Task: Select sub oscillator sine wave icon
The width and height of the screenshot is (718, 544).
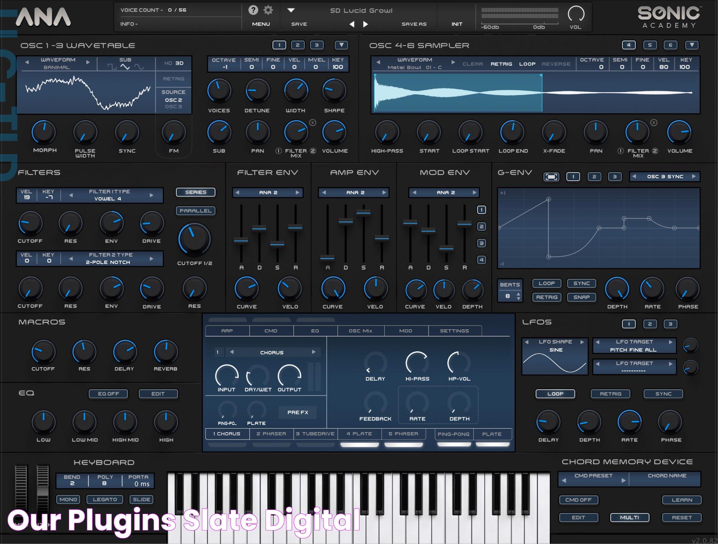Action: 139,67
